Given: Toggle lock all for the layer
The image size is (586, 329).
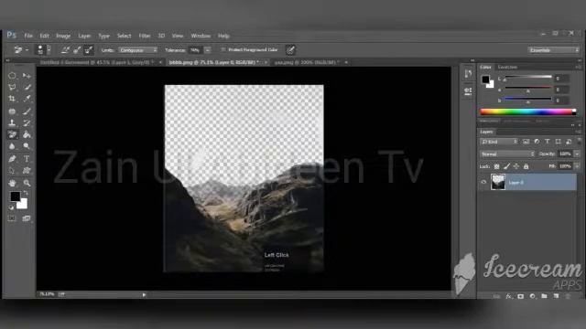Looking at the screenshot, I should pos(526,166).
